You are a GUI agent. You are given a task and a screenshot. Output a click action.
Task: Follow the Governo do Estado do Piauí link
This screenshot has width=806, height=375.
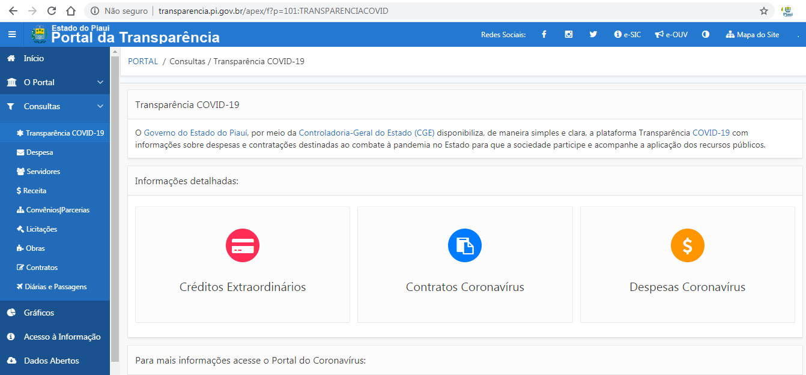[x=196, y=133]
